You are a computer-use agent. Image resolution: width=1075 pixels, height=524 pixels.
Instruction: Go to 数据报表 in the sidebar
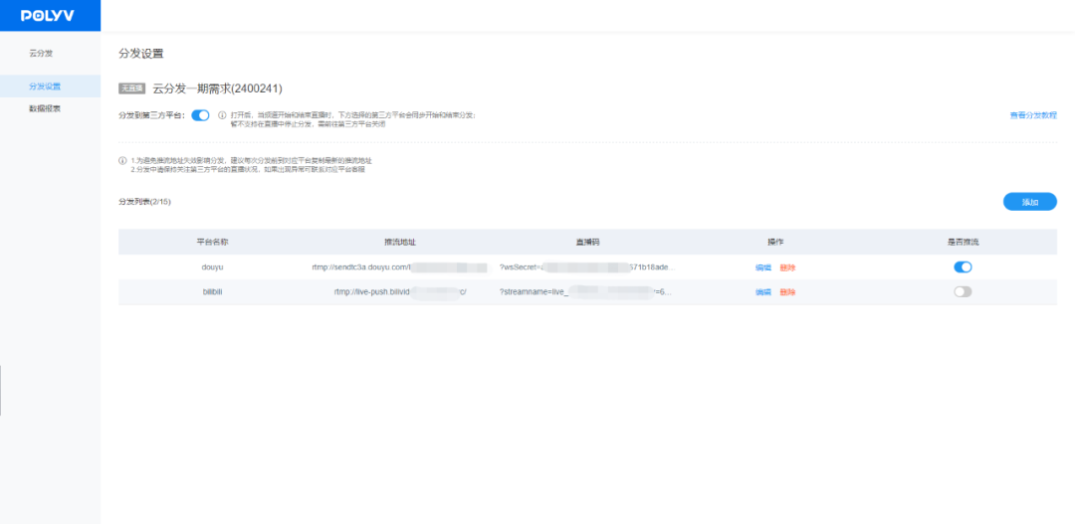(45, 108)
